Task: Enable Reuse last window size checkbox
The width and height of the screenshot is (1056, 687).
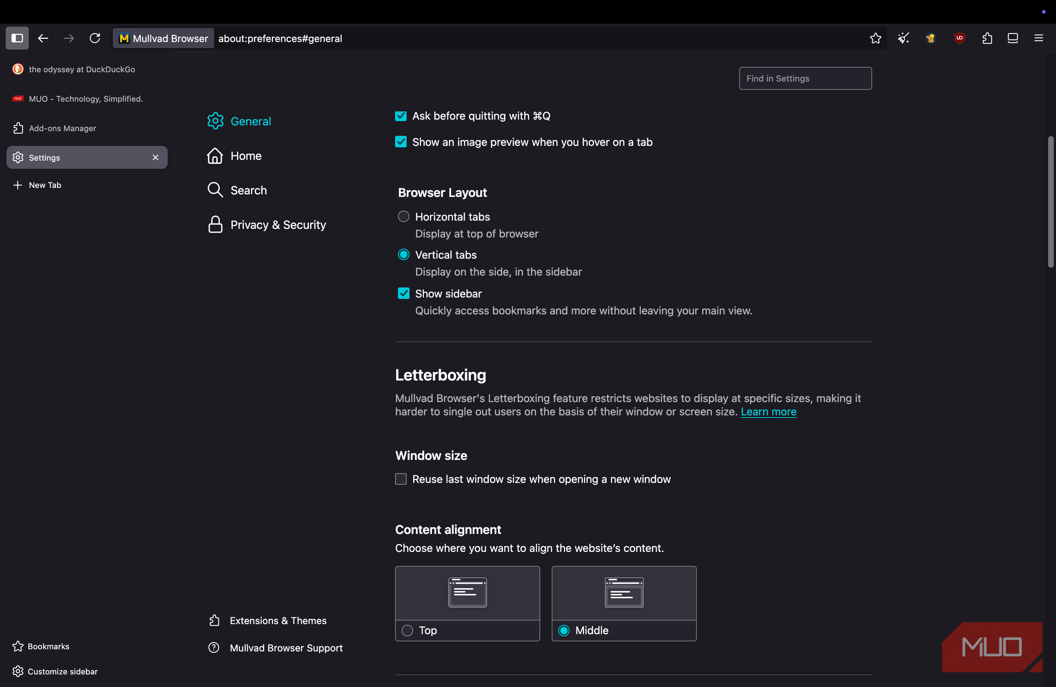Action: coord(400,479)
